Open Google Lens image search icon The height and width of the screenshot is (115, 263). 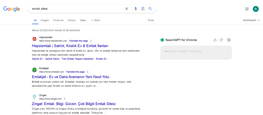pyautogui.click(x=143, y=9)
